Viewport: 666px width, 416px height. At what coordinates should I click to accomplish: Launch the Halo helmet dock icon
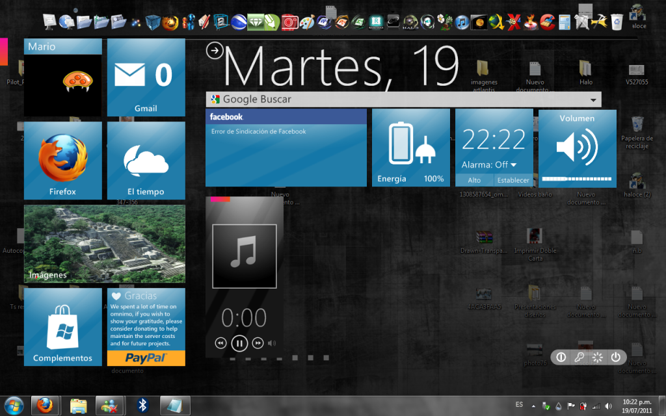[x=410, y=22]
